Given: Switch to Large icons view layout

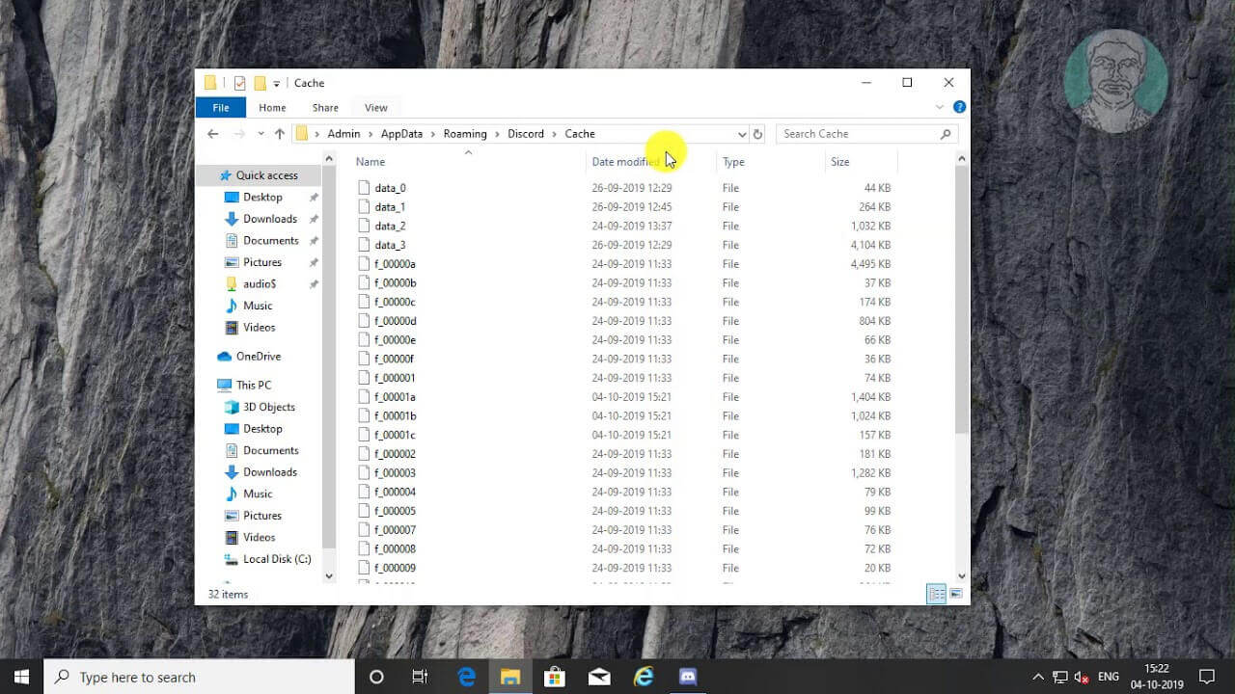Looking at the screenshot, I should (956, 594).
